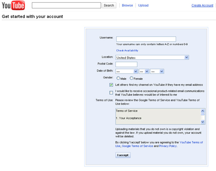This screenshot has height=171, width=216.
Task: Open the YouTube Terms of Use link
Action: coord(191,142)
